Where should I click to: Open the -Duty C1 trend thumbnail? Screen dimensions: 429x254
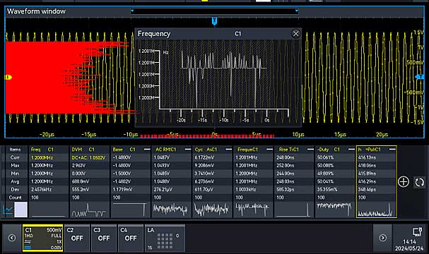point(335,210)
